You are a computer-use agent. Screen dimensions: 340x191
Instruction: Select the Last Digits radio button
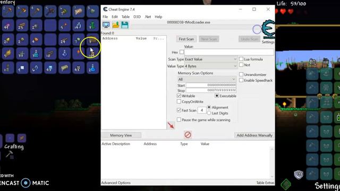click(x=209, y=113)
